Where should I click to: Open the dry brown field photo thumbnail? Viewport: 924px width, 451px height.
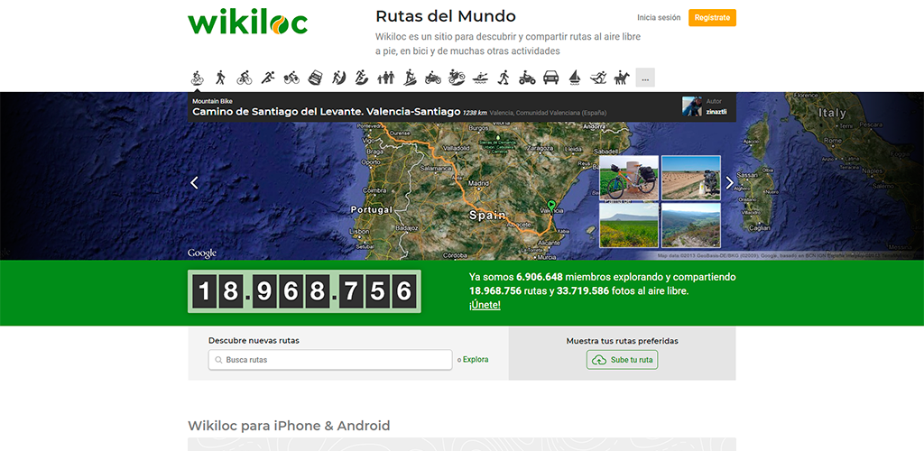tap(690, 178)
